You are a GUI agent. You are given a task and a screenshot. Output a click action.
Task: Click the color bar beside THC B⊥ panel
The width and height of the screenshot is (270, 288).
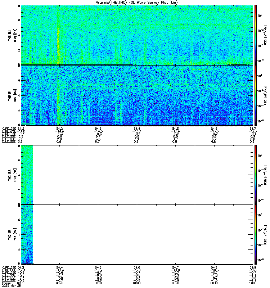pyautogui.click(x=256, y=175)
